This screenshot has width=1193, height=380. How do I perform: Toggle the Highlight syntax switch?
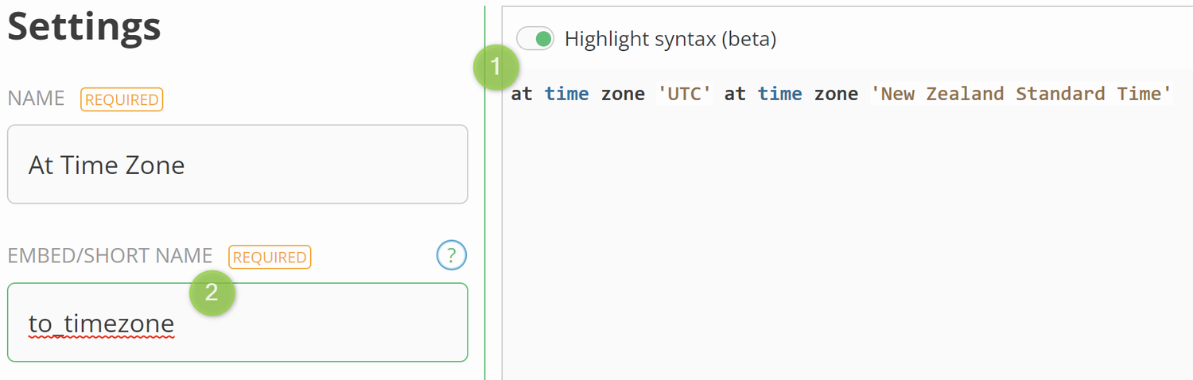coord(535,38)
